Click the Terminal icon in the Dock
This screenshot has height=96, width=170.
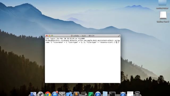[x=112, y=94]
